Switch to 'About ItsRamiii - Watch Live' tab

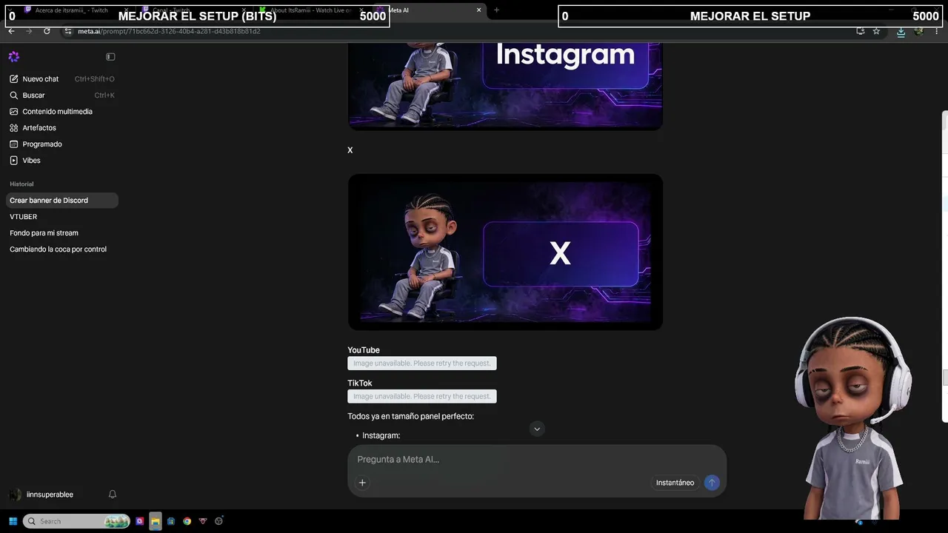coord(310,10)
